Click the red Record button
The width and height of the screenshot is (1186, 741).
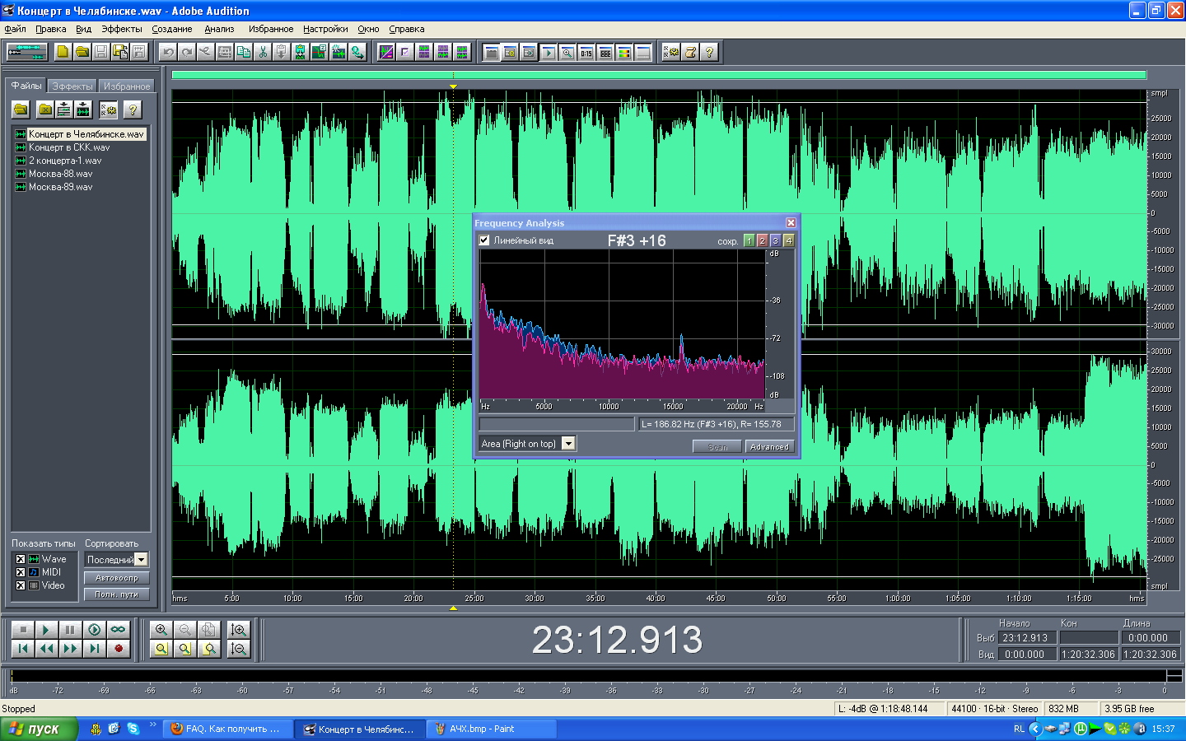pyautogui.click(x=119, y=649)
